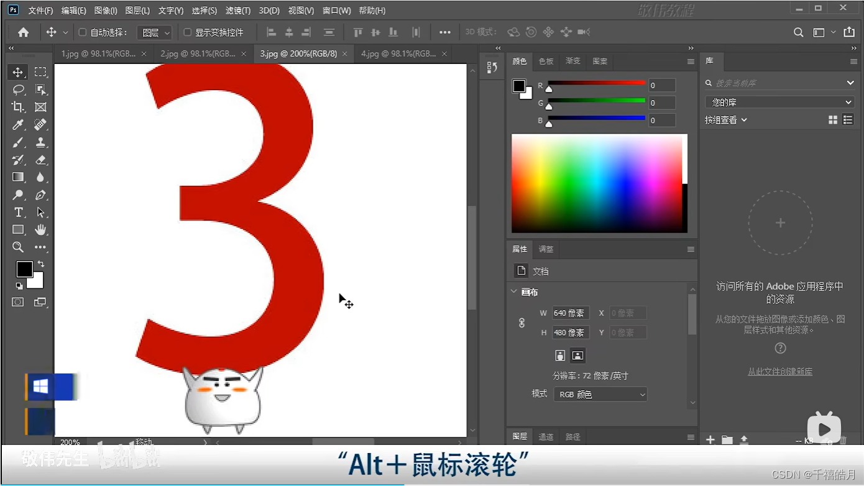This screenshot has height=486, width=864.
Task: Switch to the 色板 panel tab
Action: pyautogui.click(x=546, y=62)
